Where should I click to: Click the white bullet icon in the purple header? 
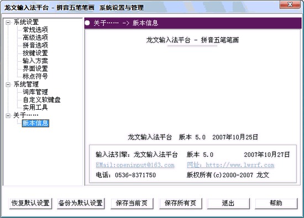point(87,23)
